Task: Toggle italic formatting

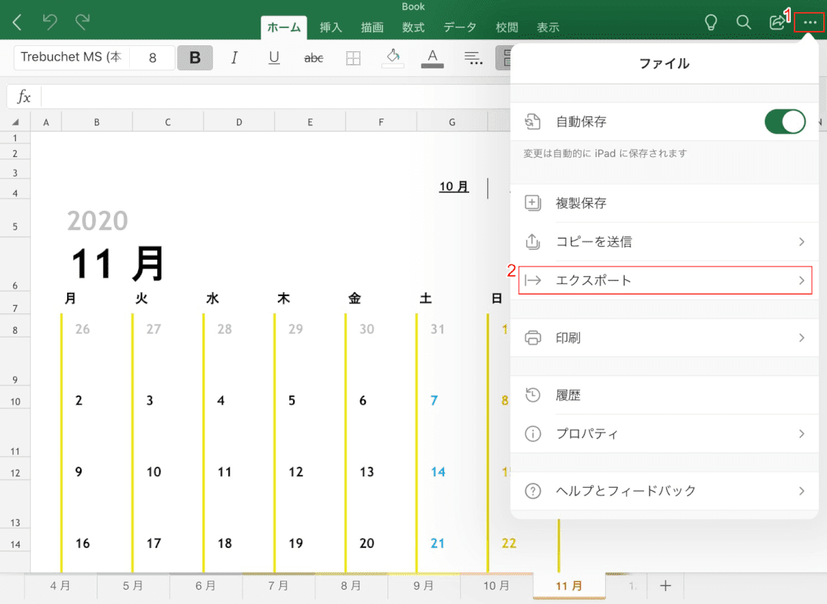Action: click(x=234, y=57)
